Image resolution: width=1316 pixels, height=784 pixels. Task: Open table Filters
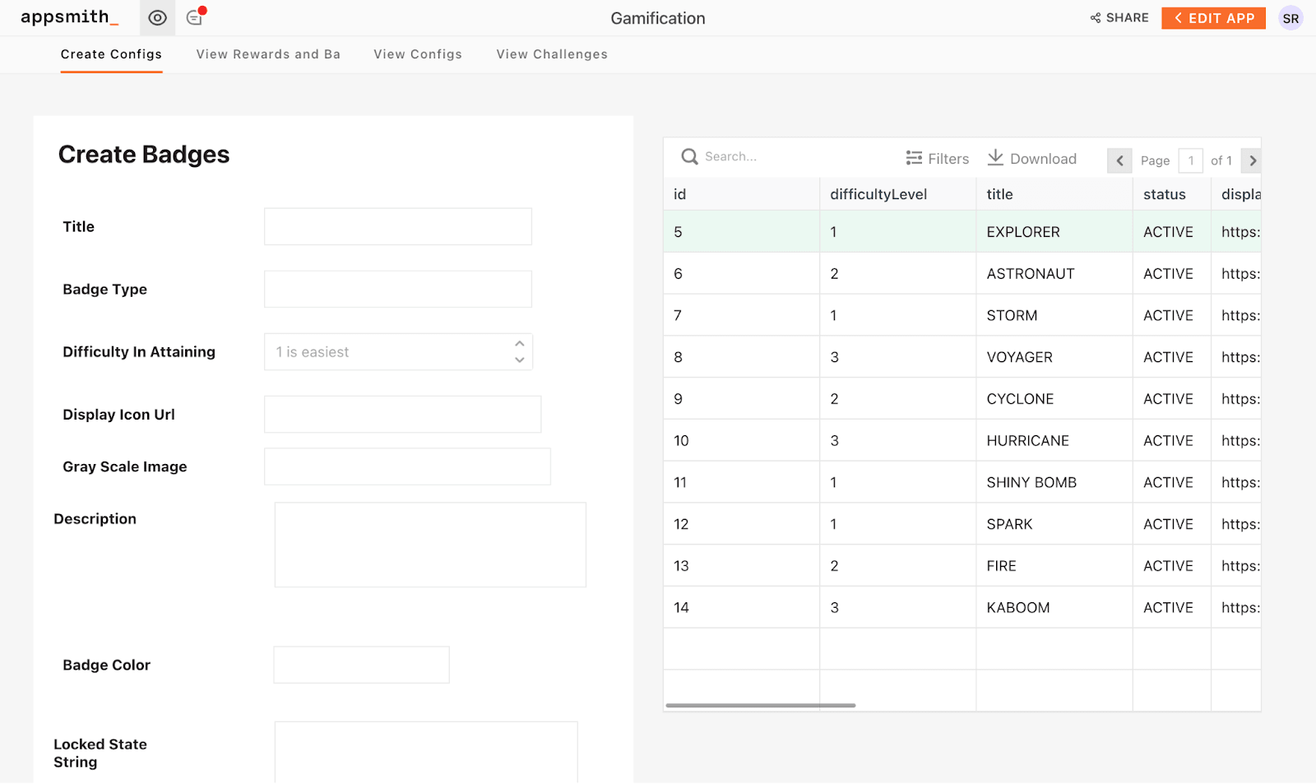click(938, 159)
